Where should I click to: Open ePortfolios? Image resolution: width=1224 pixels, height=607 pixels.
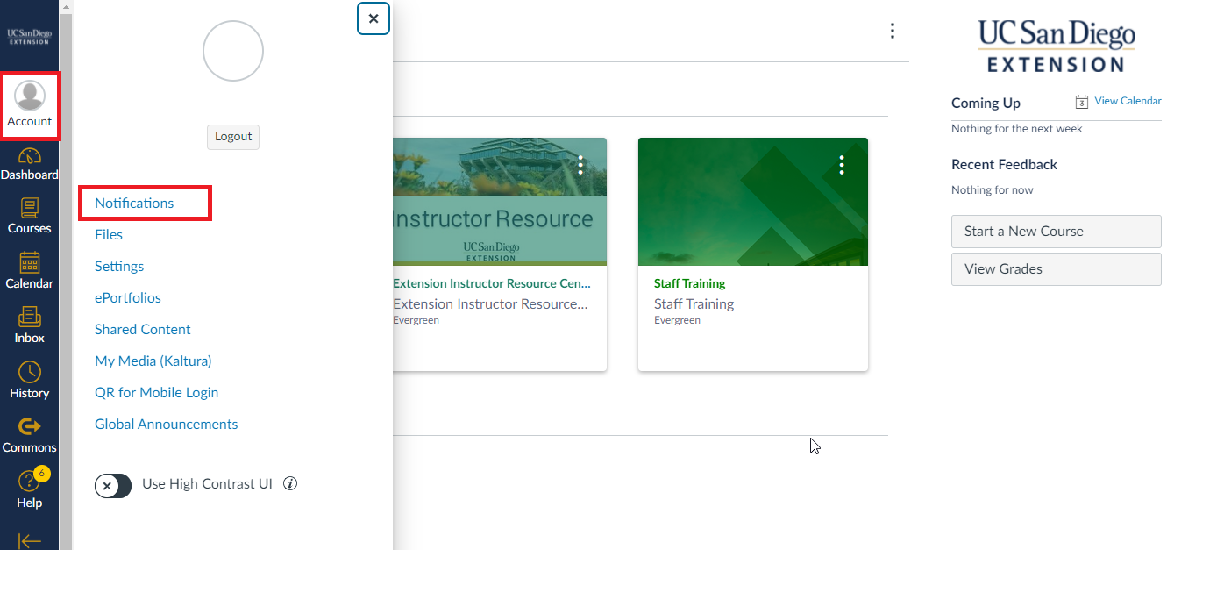[x=128, y=297]
